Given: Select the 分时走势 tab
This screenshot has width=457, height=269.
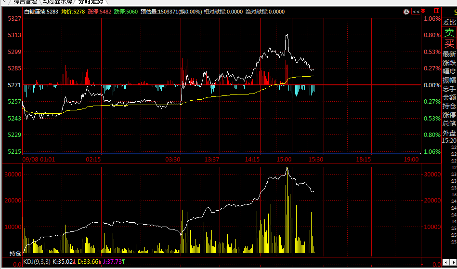Looking at the screenshot, I should point(91,2).
